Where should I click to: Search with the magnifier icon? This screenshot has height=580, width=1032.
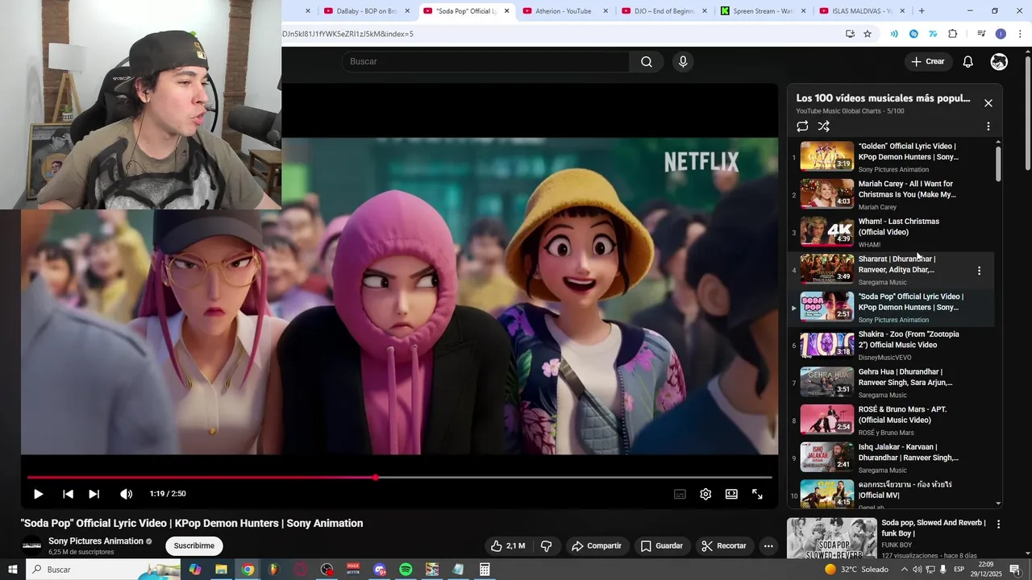(x=647, y=62)
